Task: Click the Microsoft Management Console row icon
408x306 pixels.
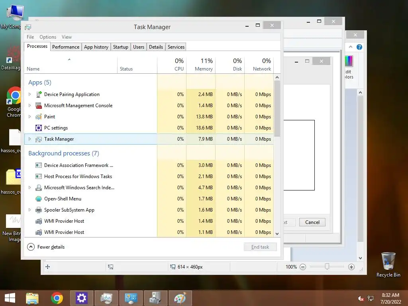Action: [39, 106]
